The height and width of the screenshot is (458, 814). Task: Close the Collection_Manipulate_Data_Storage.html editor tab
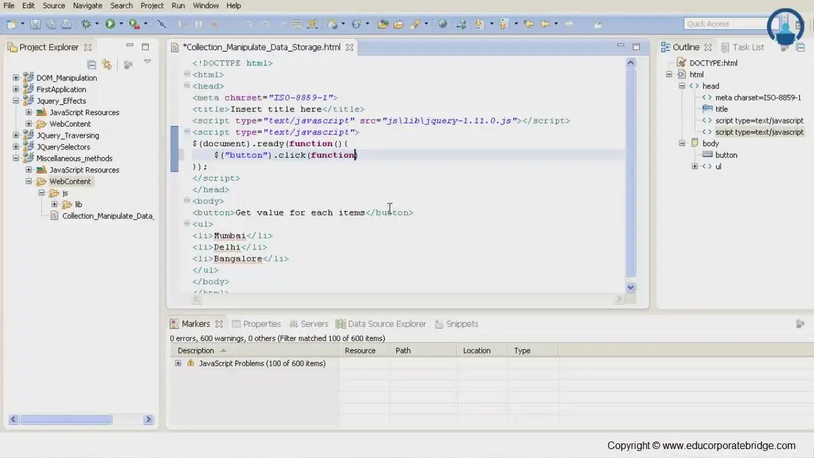(x=349, y=47)
